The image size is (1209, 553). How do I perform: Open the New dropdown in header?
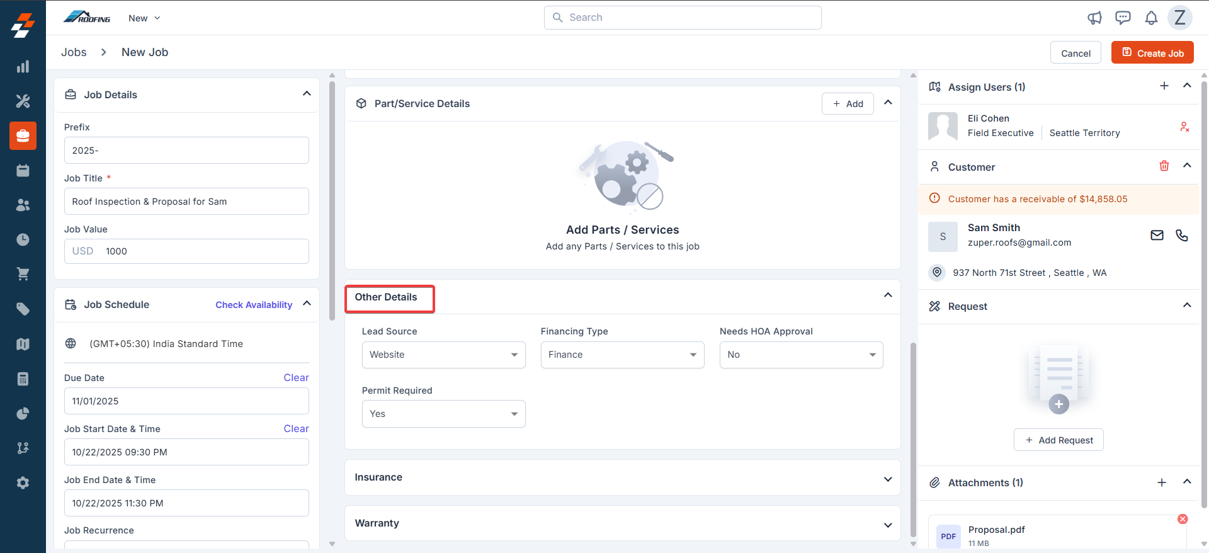(x=144, y=18)
